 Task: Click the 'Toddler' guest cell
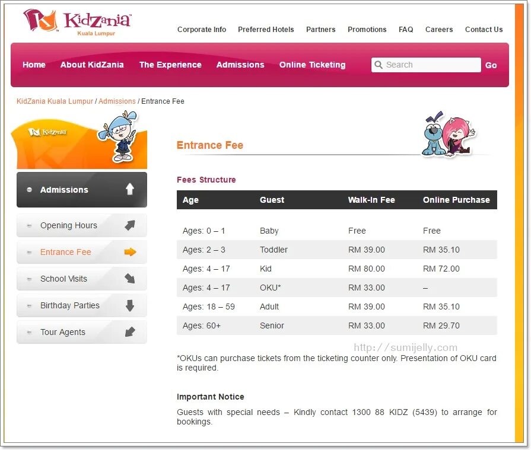[274, 250]
